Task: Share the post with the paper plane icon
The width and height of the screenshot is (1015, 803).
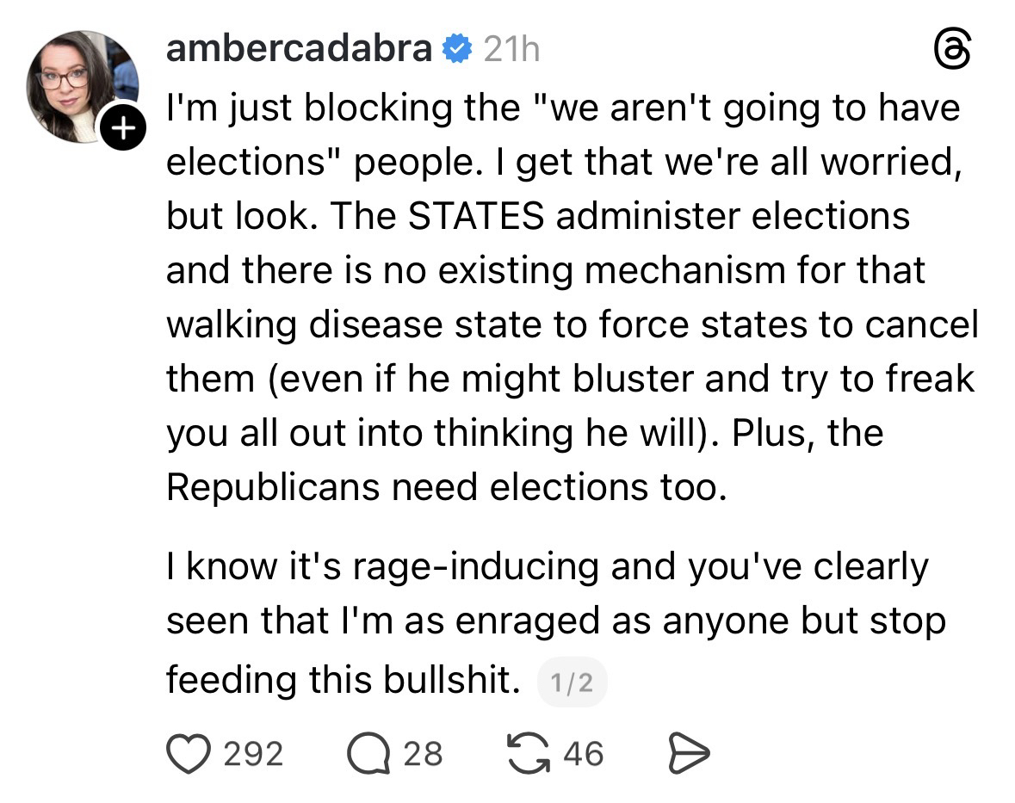Action: 689,754
